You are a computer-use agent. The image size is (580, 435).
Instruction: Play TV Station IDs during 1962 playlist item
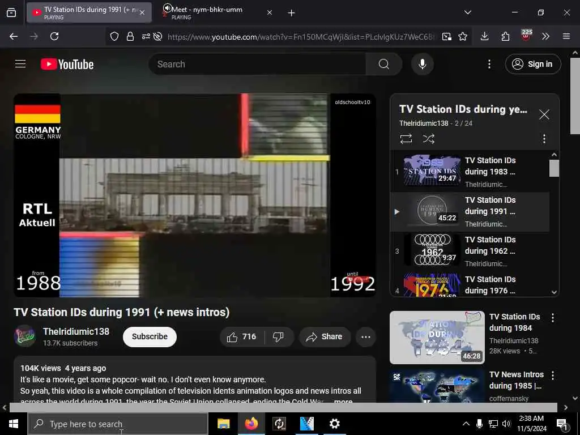point(470,251)
